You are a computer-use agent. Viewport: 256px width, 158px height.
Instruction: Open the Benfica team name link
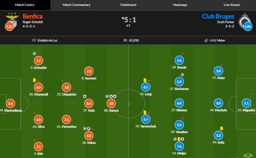(33, 16)
